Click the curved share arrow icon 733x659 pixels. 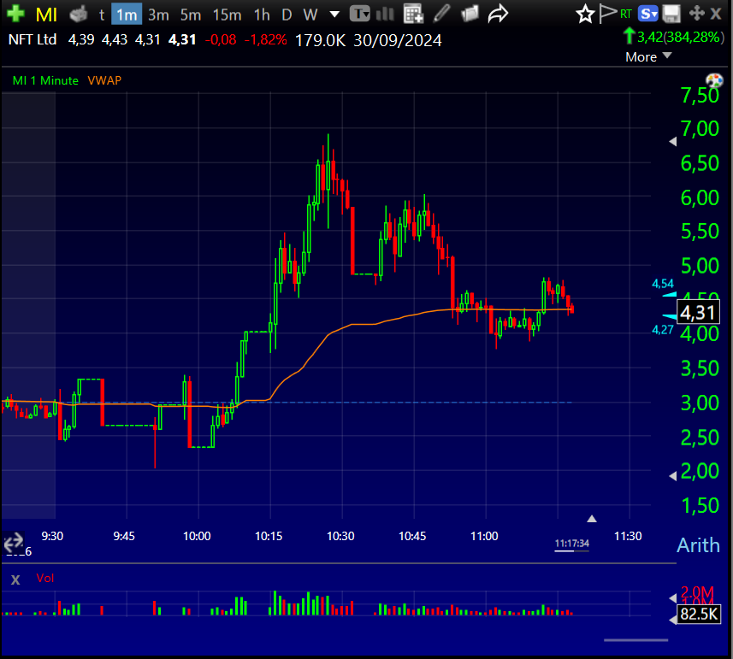[x=498, y=14]
